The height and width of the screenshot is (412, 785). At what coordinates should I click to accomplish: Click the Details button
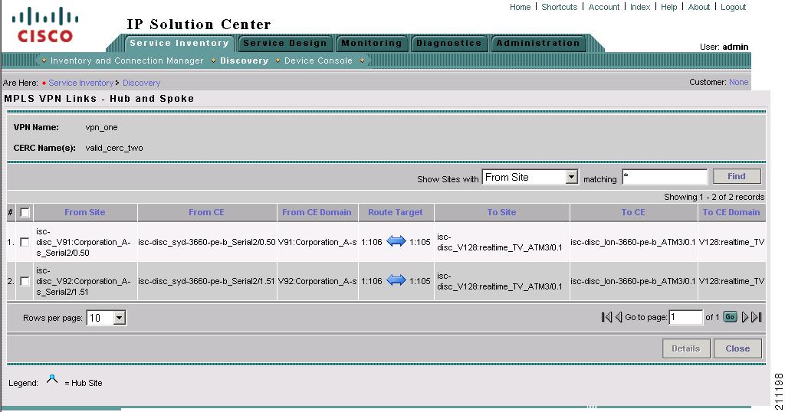point(686,348)
